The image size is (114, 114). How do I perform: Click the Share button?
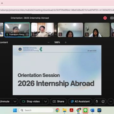[59, 101]
